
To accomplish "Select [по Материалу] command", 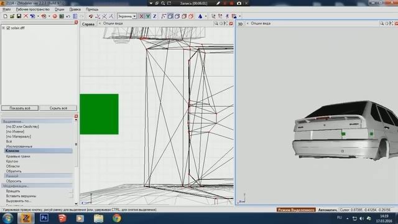I will pyautogui.click(x=19, y=136).
